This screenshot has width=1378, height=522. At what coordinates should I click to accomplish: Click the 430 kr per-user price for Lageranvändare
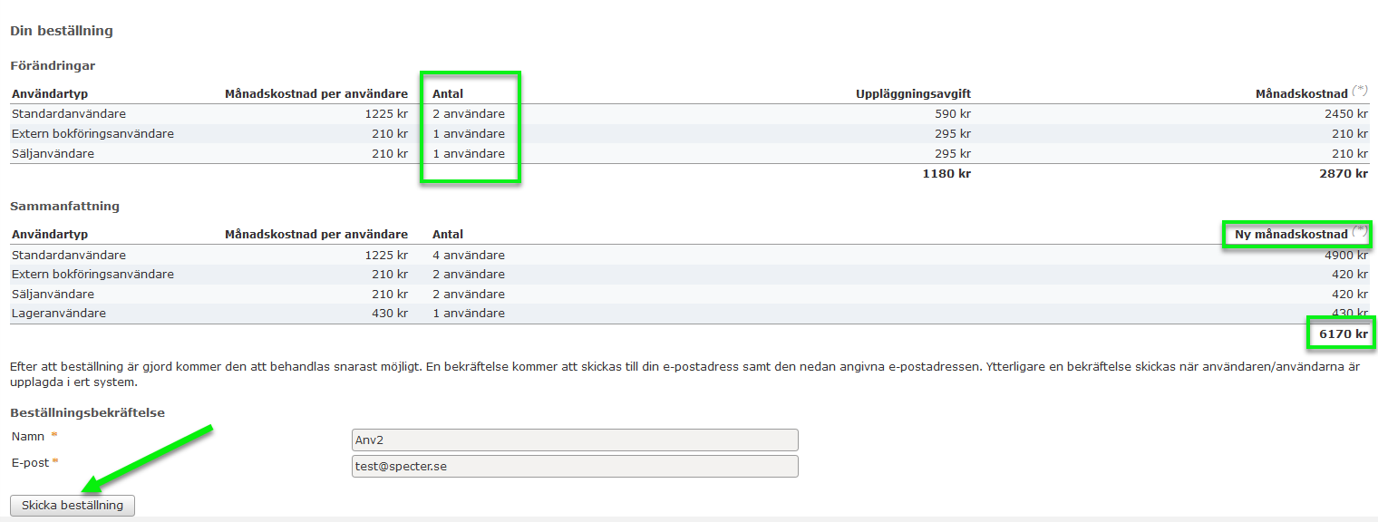coord(390,314)
